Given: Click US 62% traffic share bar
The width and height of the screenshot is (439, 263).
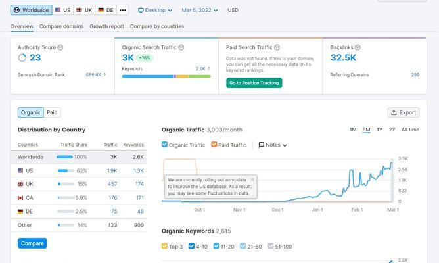Looking at the screenshot, I should click(66, 170).
